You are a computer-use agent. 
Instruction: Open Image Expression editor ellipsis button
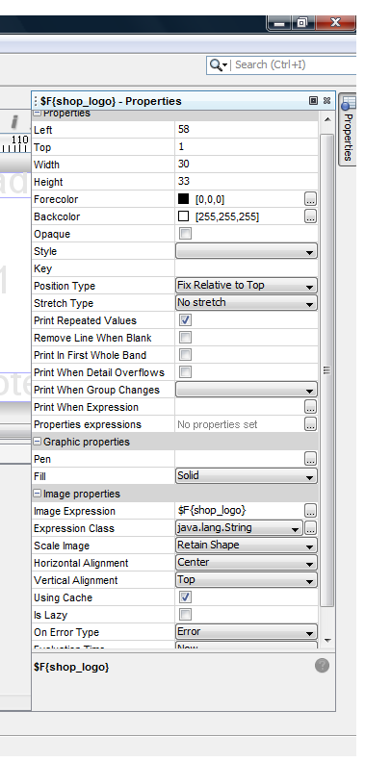tap(310, 511)
